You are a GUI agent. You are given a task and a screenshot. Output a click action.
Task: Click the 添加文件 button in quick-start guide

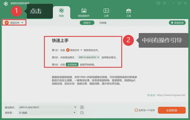[x=74, y=50]
